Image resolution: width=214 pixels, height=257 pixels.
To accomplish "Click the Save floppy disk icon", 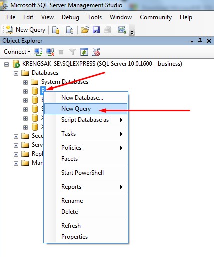I will pyautogui.click(x=96, y=30).
